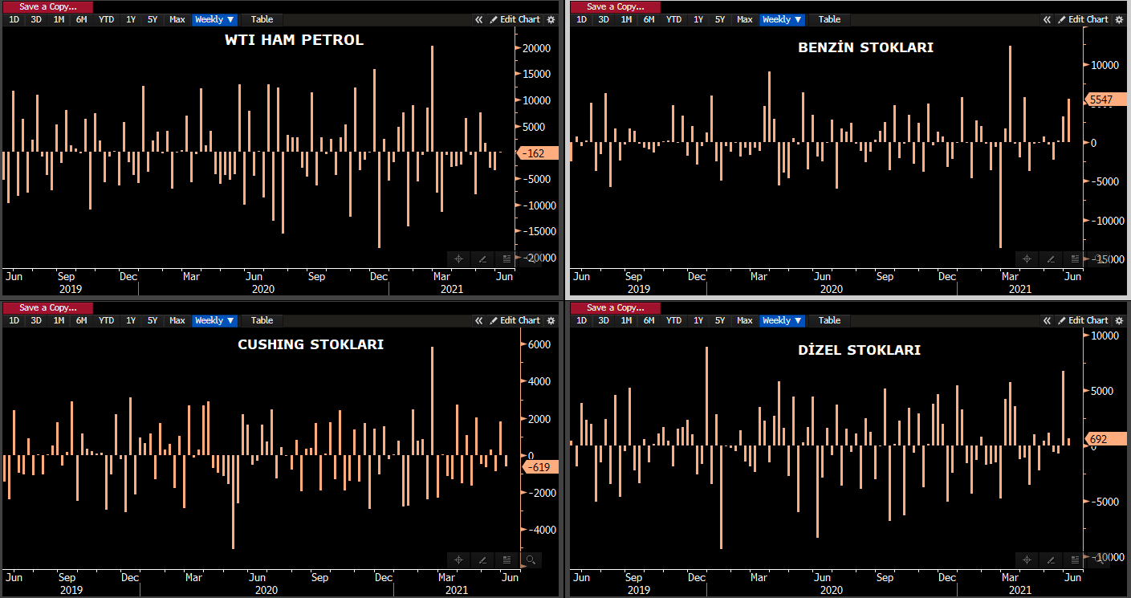Expand Weekly dropdown in Cushing Stokları panel
Screen dimensions: 1131x598
[x=214, y=320]
